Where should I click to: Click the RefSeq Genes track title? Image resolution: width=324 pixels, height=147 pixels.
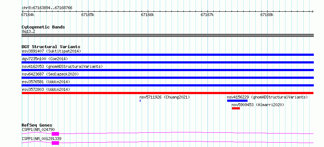coord(37,125)
